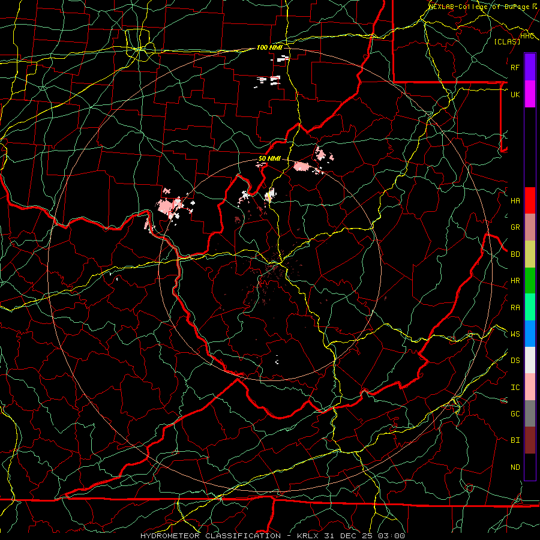Click the 'ND' legend label
The image size is (540, 540).
click(515, 467)
